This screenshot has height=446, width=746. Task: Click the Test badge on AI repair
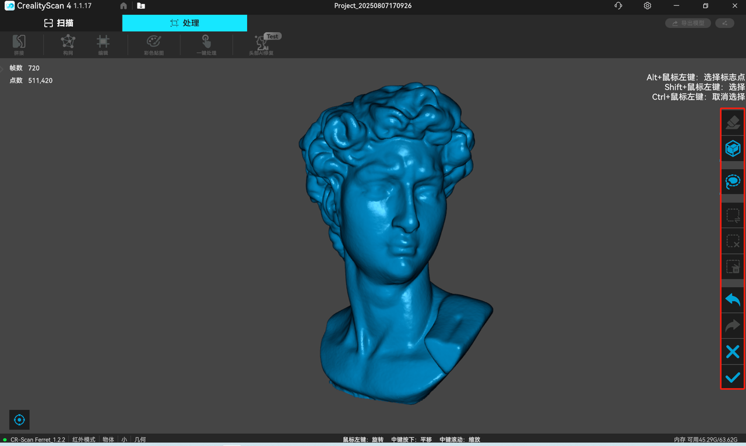pos(272,36)
